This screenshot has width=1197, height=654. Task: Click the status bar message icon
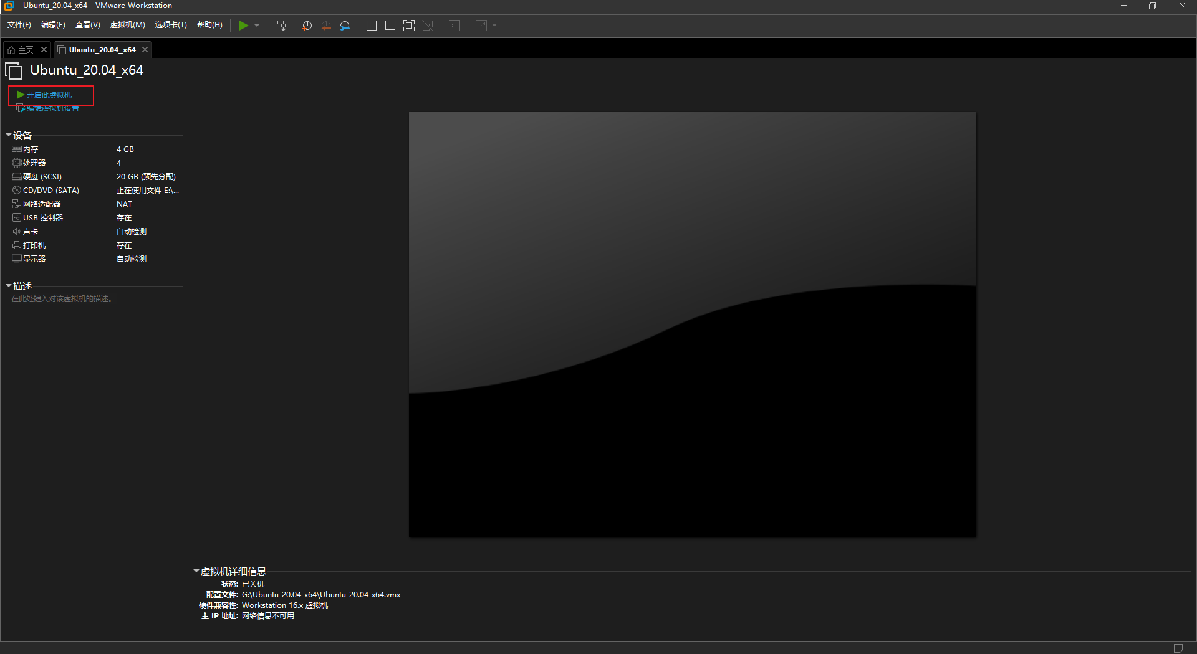pos(1178,648)
